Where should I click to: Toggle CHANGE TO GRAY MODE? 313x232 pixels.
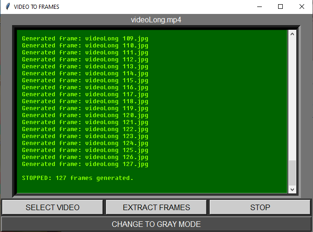point(156,224)
